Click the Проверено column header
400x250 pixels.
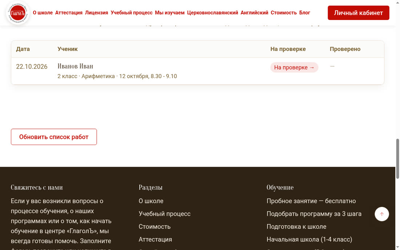pyautogui.click(x=345, y=49)
